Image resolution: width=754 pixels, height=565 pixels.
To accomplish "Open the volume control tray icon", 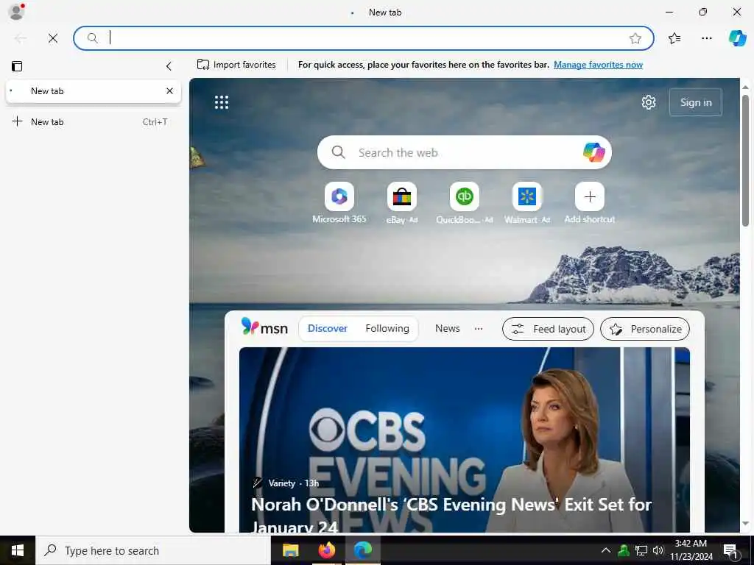I will (x=658, y=550).
